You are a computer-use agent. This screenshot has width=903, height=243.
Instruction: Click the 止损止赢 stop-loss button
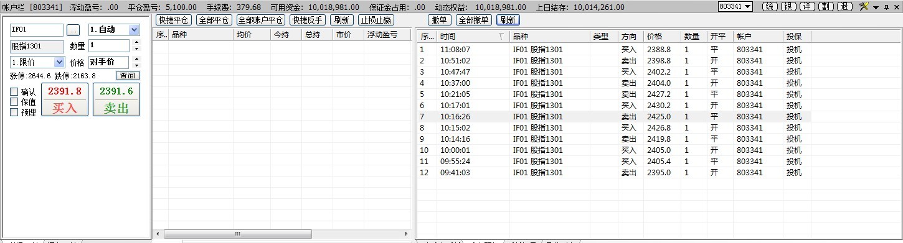coord(376,20)
